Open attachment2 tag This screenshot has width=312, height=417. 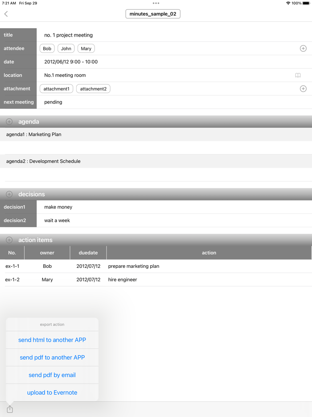[93, 89]
